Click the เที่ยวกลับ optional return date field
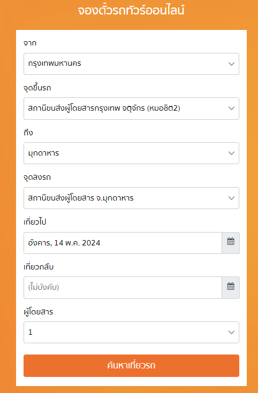The height and width of the screenshot is (393, 258). click(x=123, y=288)
